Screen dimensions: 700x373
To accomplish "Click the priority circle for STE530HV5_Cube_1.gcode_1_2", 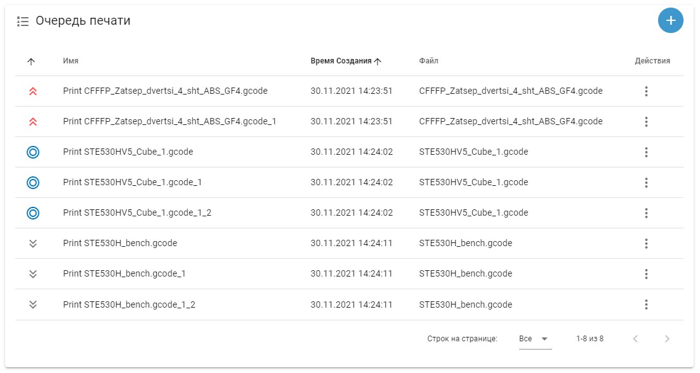I will point(33,213).
